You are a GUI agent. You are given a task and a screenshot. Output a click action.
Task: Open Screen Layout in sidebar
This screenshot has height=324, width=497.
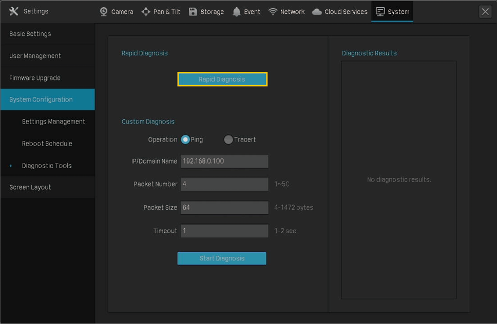pos(48,187)
